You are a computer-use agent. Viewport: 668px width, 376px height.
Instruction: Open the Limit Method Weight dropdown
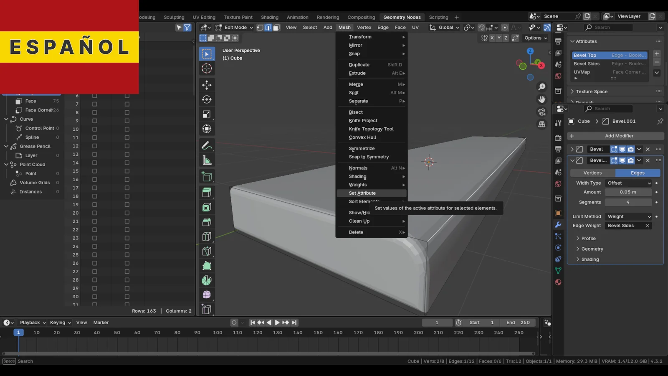point(628,216)
